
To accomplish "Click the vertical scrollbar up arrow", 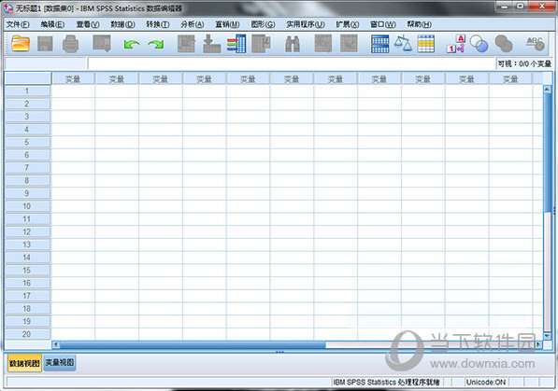I will pyautogui.click(x=548, y=89).
